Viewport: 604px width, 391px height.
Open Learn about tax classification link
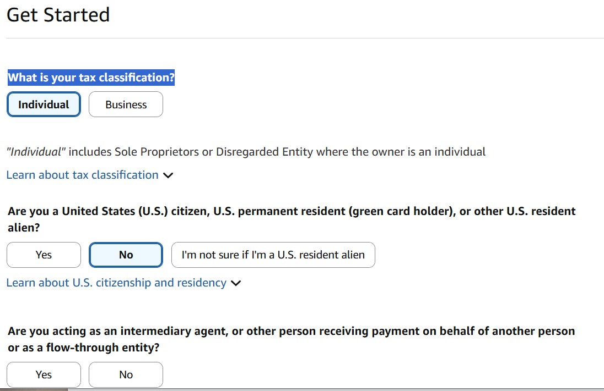click(82, 175)
